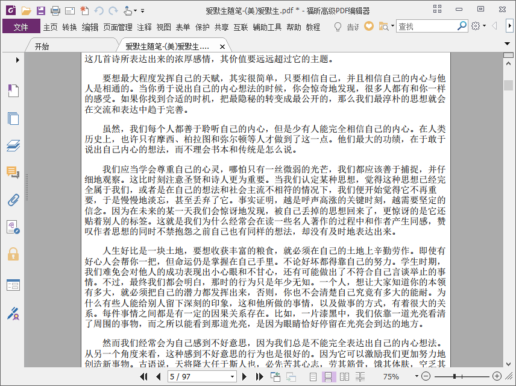This screenshot has height=386, width=516.
Task: Click into the 查找 search field
Action: click(427, 26)
